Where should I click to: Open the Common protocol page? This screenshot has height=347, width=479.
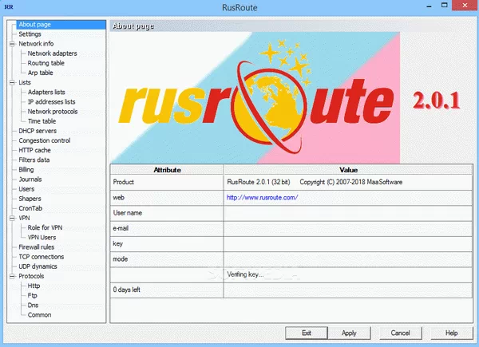pyautogui.click(x=39, y=315)
